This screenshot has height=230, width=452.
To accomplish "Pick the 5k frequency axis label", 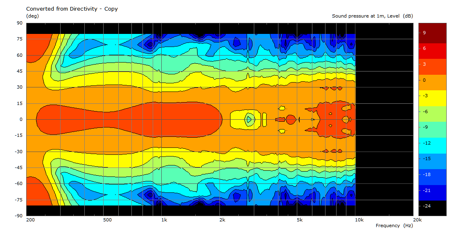I will point(300,220).
